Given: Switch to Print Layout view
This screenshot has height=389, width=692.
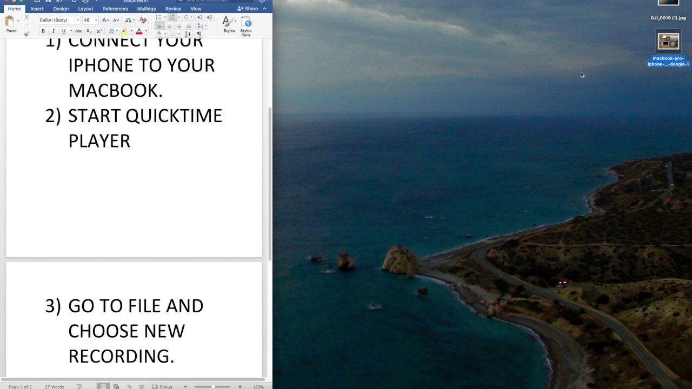Looking at the screenshot, I should point(103,386).
